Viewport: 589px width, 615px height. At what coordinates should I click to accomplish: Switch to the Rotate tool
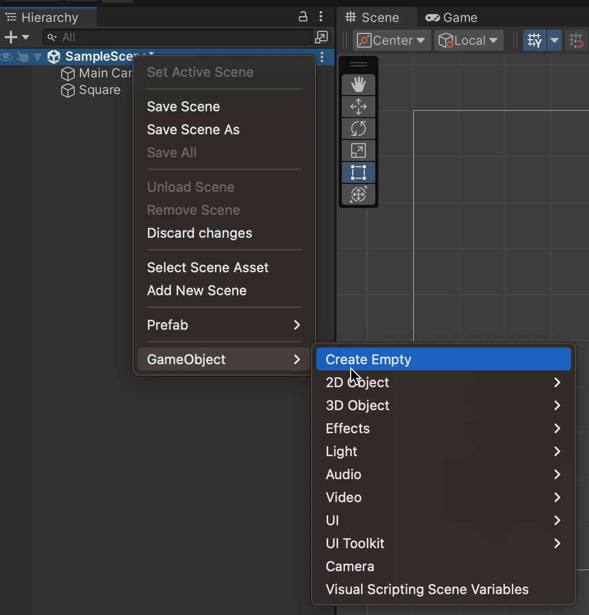coord(359,129)
